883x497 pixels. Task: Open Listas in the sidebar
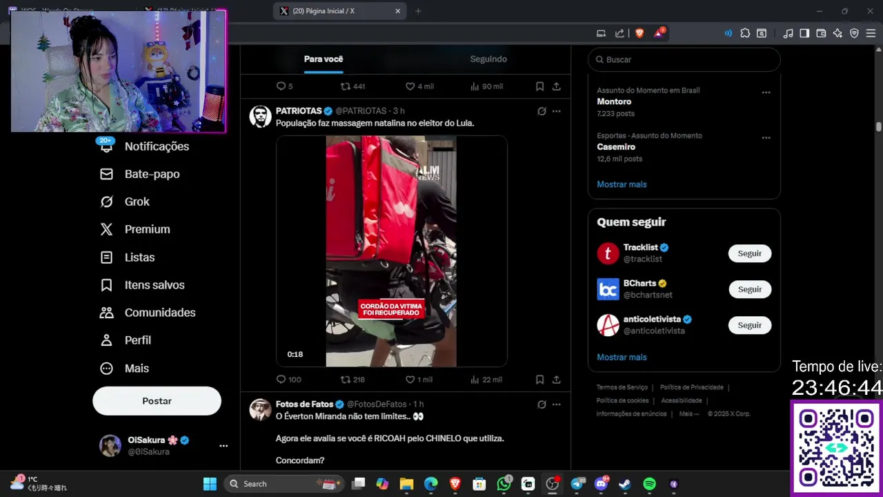(x=128, y=257)
